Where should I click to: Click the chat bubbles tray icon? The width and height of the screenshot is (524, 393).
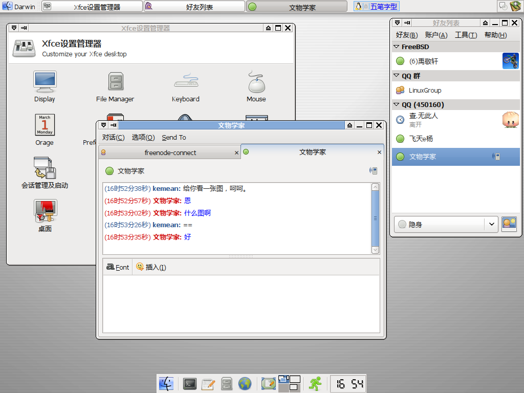(503, 6)
